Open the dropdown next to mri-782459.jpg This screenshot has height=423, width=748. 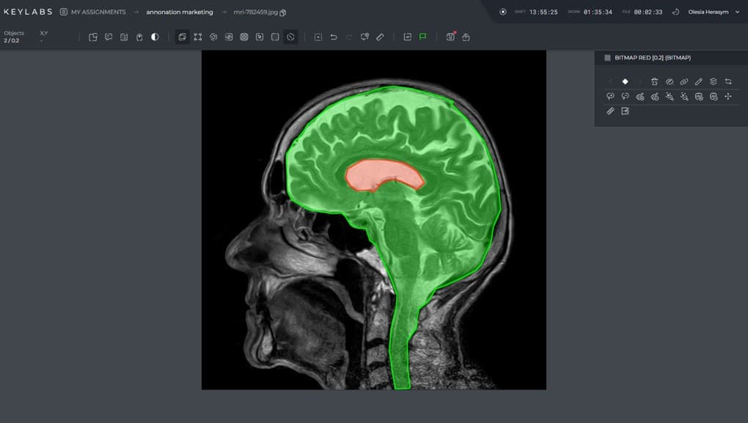(x=283, y=12)
